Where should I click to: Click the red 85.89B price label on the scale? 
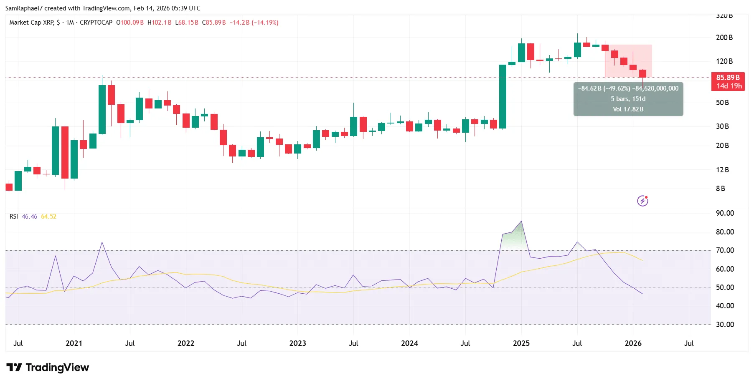(x=728, y=77)
